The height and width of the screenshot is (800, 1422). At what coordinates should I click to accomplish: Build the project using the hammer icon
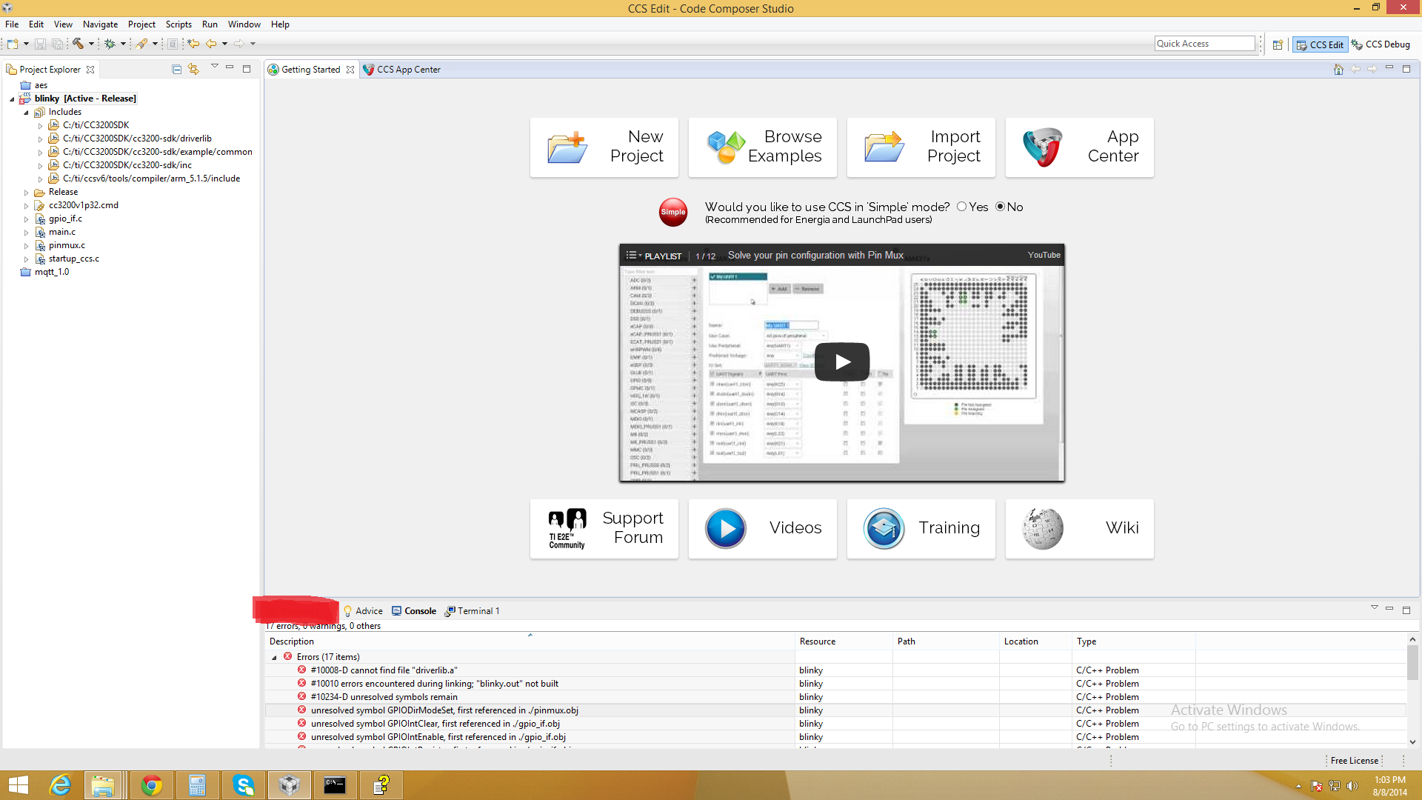77,44
